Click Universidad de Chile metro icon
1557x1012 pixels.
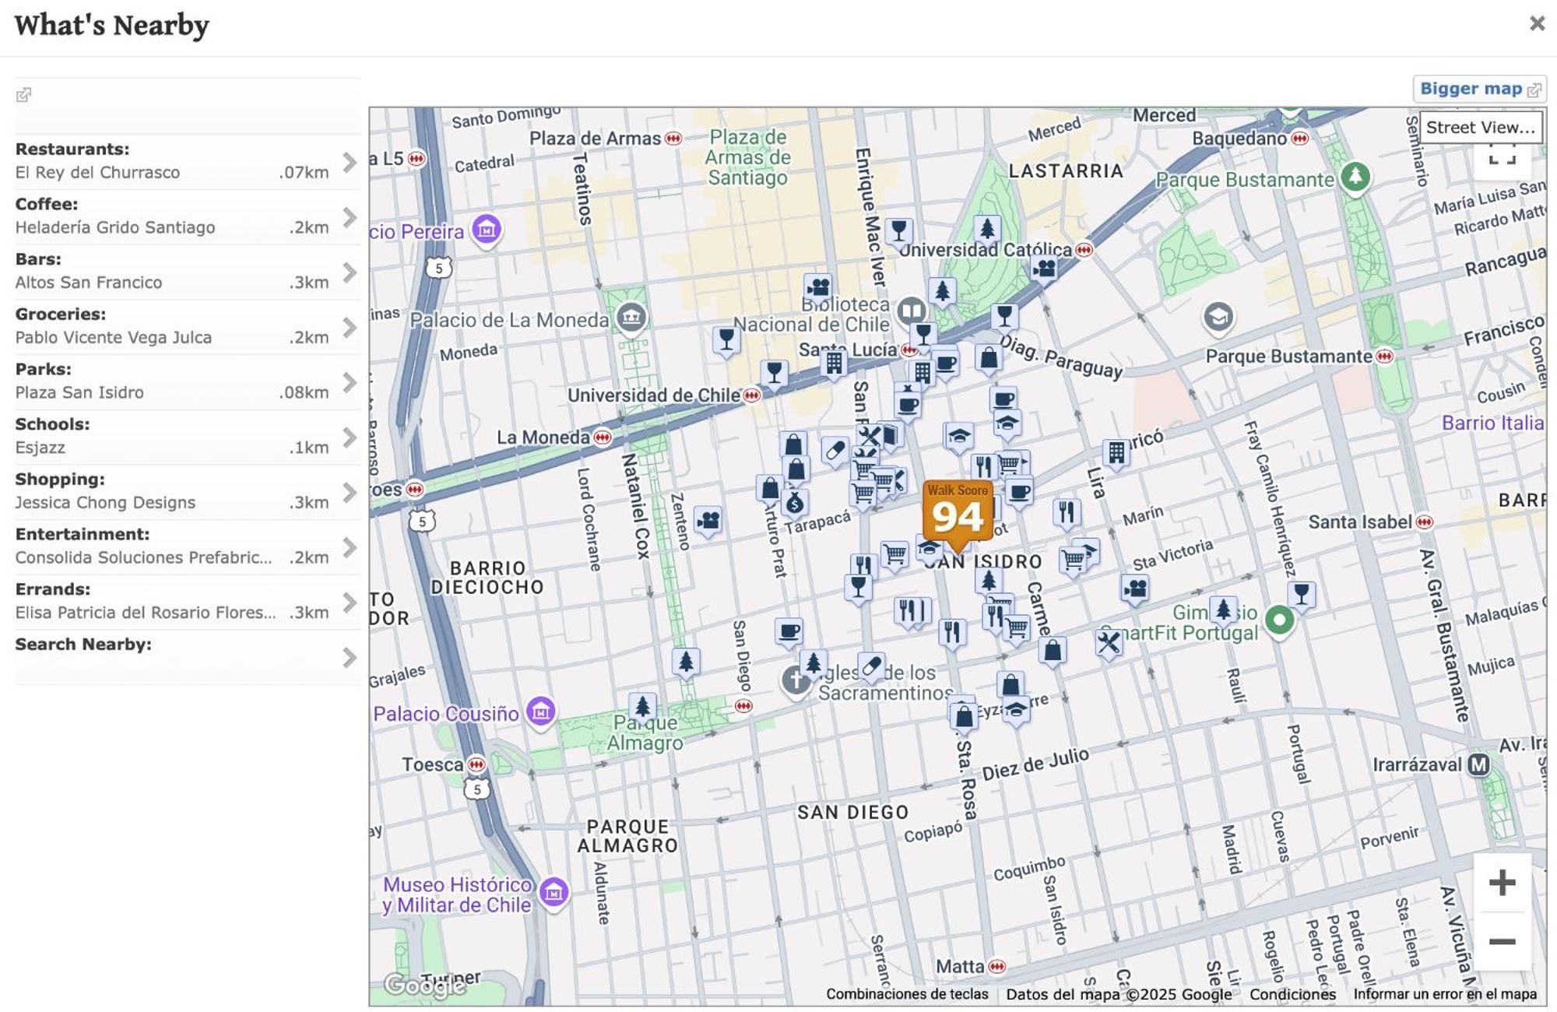click(x=751, y=395)
